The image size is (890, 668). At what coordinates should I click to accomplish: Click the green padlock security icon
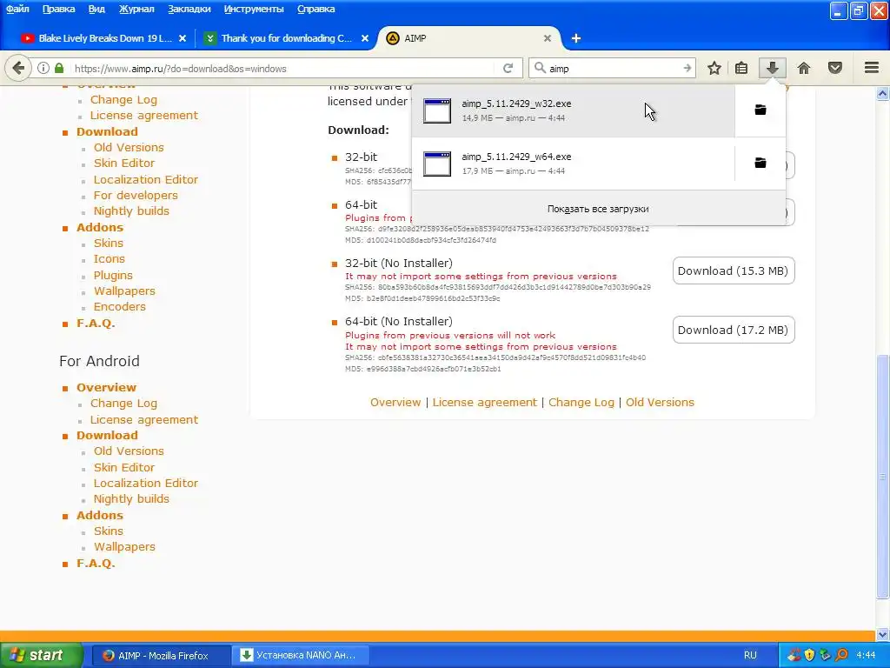click(x=59, y=68)
